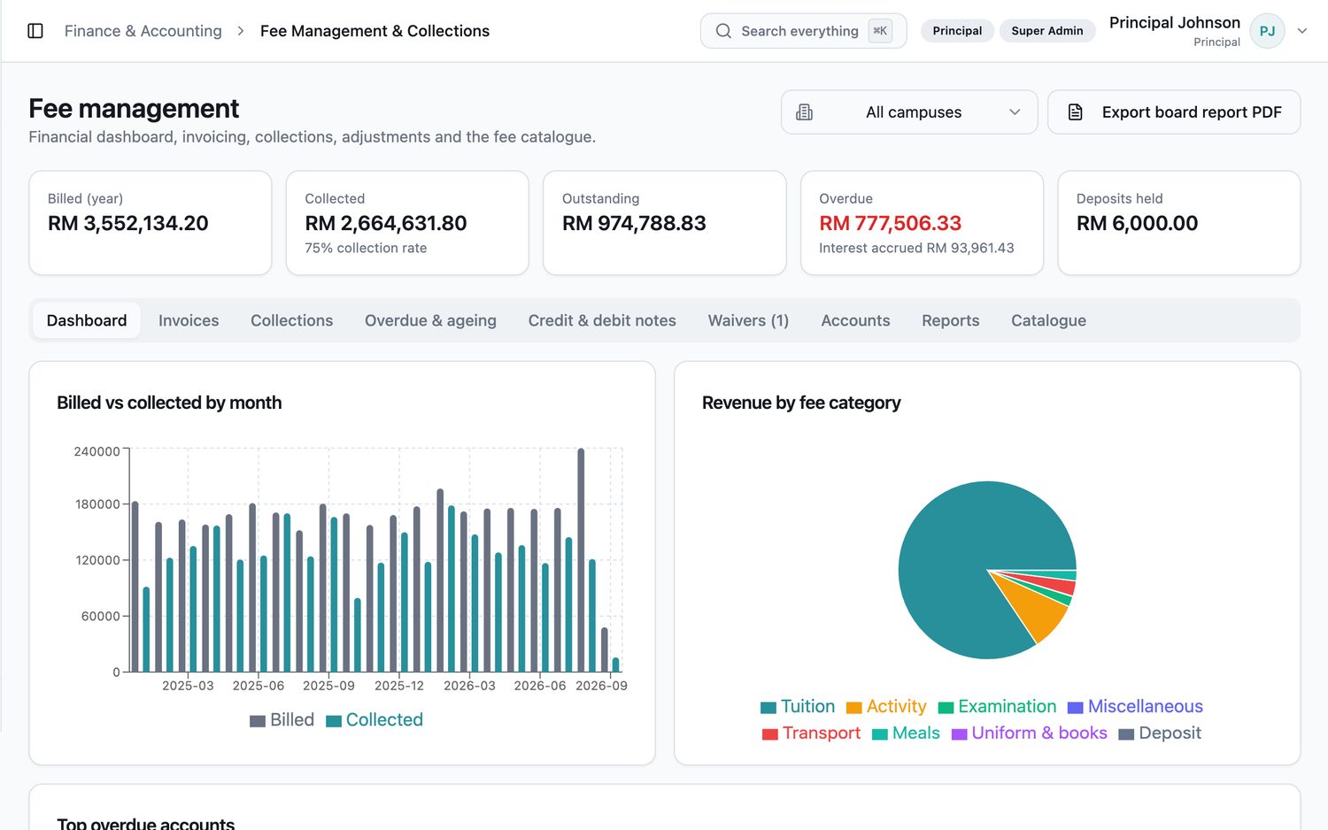This screenshot has width=1328, height=830.
Task: Click the Principal Johnson name
Action: click(1175, 23)
